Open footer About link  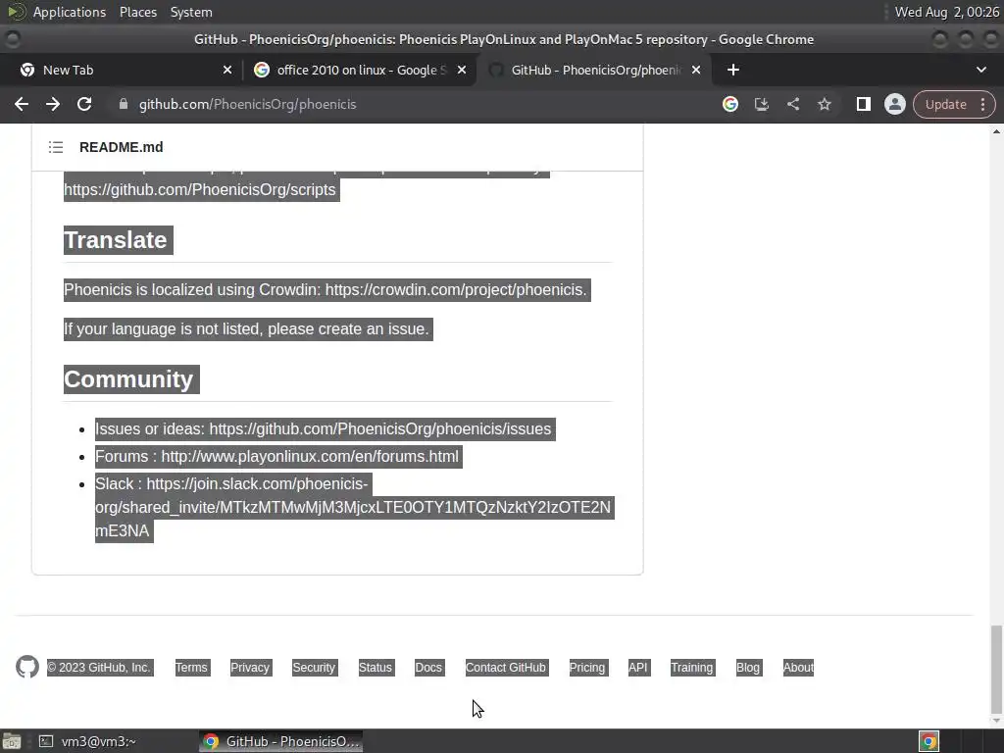798,667
